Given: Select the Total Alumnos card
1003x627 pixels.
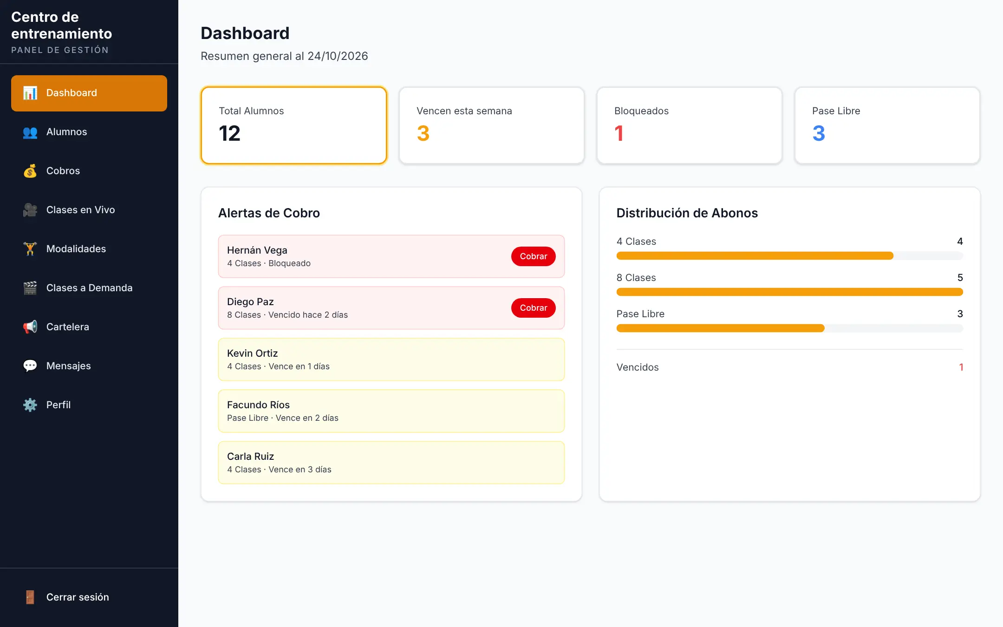Looking at the screenshot, I should pos(294,125).
